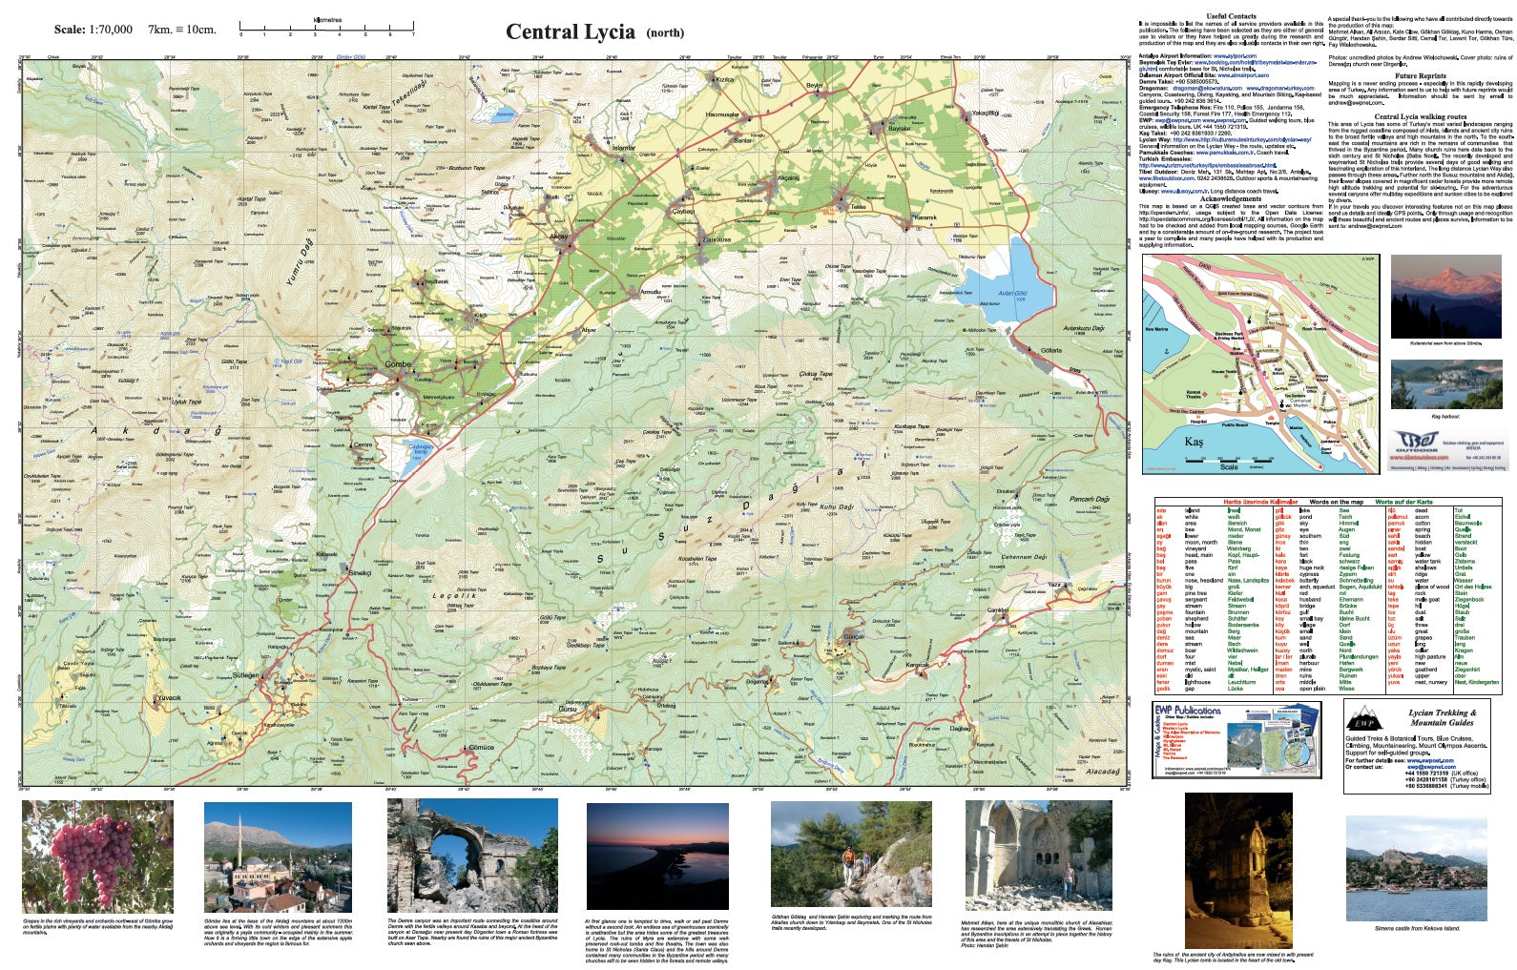This screenshot has height=970, width=1517.
Task: Select the Kaş harbour photo
Action: [x=1444, y=385]
